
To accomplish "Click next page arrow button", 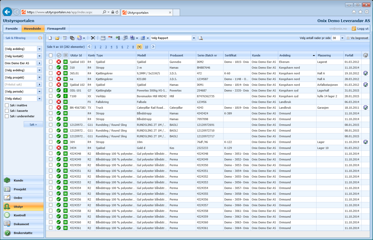I will tap(153, 47).
